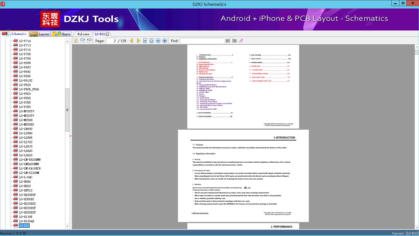Click the page number input field
Viewport: 419px width, 236px height.
111,41
